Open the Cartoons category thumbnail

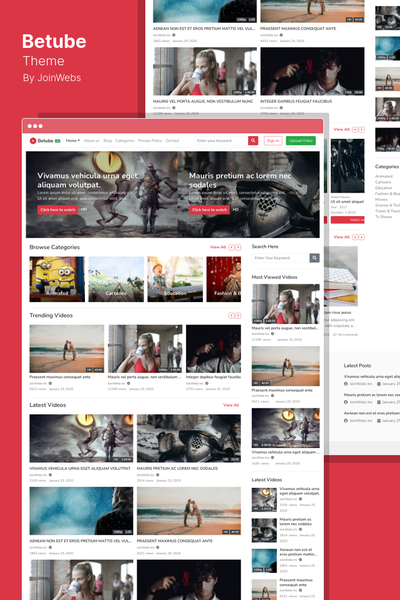[116, 279]
